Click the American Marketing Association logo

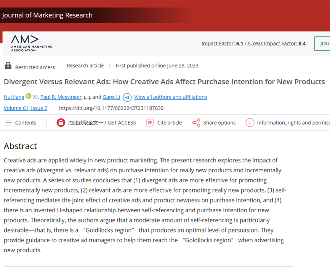pos(31,43)
